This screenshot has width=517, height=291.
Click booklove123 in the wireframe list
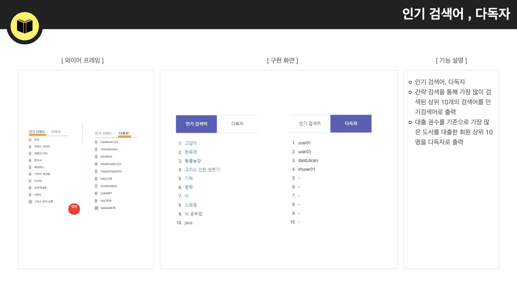[x=109, y=142]
